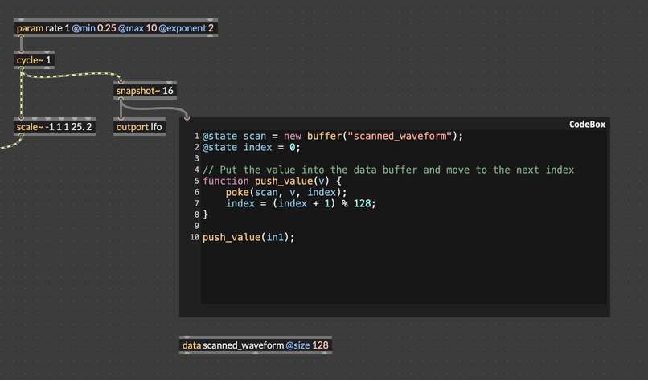Click the index modulo 128 code line
Image resolution: width=648 pixels, height=380 pixels.
click(x=301, y=203)
